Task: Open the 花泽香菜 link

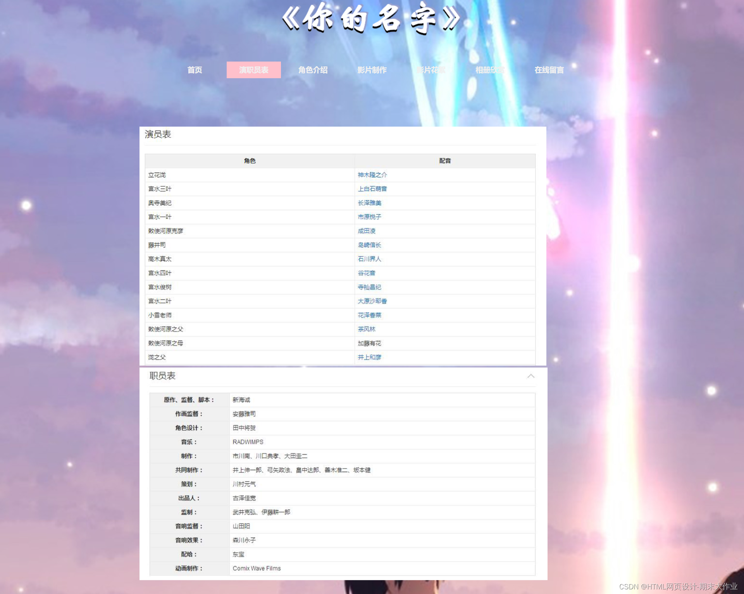Action: click(x=369, y=315)
